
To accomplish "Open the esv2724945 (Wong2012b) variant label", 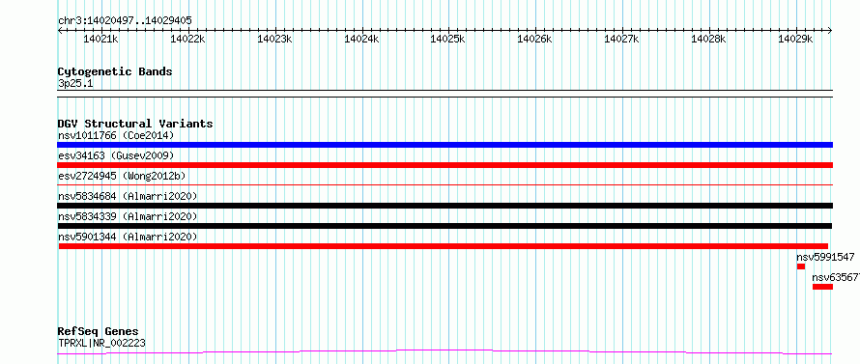I will coord(122,176).
